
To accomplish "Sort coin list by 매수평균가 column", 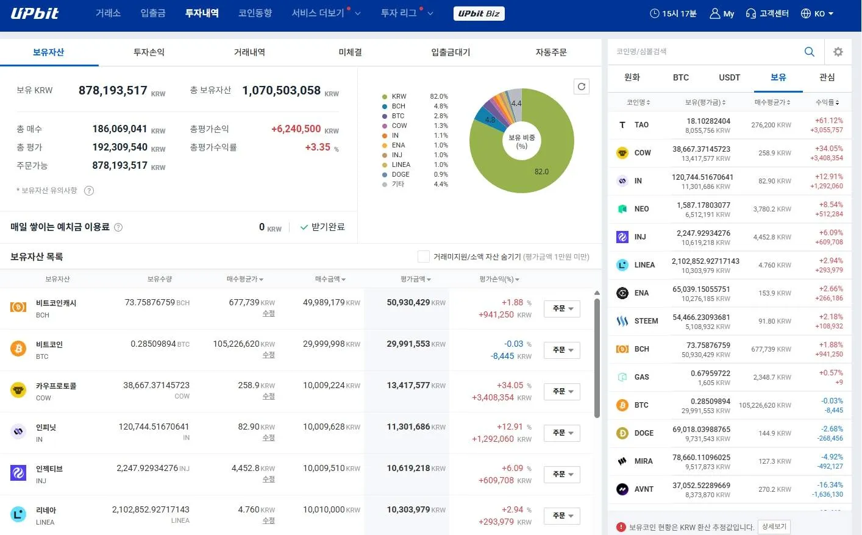I will pyautogui.click(x=772, y=102).
